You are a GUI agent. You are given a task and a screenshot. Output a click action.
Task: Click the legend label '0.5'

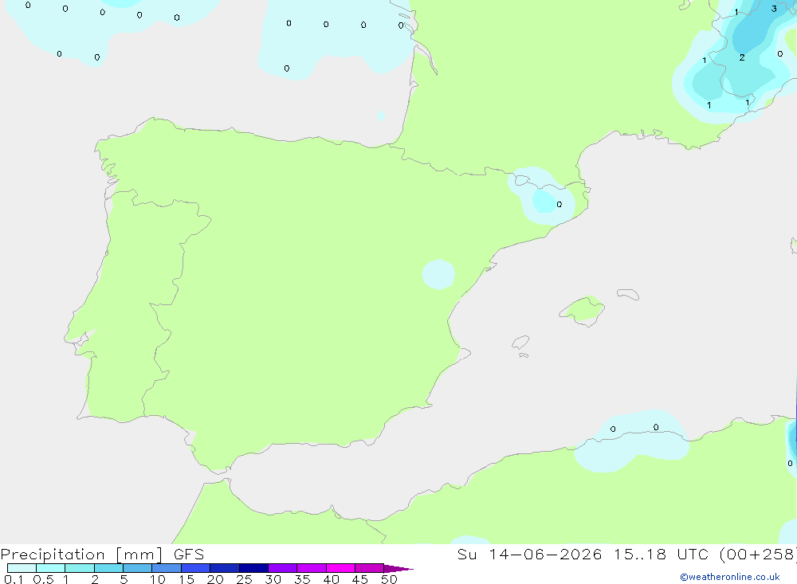[x=43, y=579]
